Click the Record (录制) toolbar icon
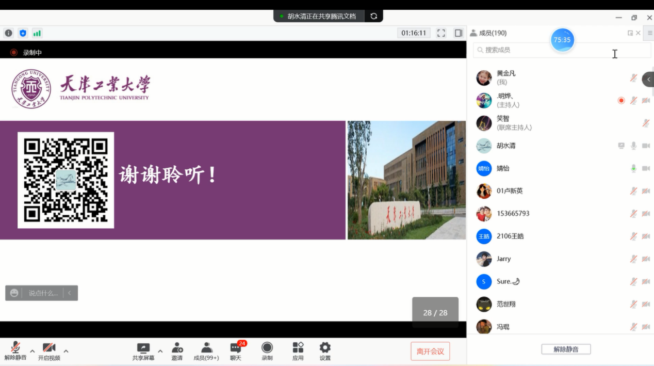 coord(267,352)
